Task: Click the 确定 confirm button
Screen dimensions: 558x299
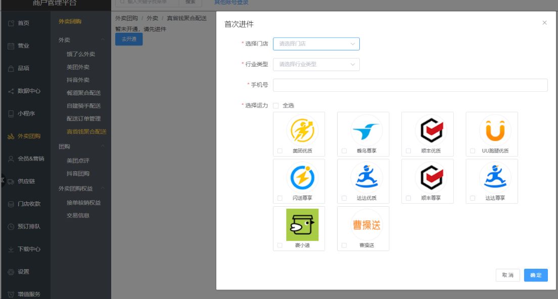Action: [536, 275]
